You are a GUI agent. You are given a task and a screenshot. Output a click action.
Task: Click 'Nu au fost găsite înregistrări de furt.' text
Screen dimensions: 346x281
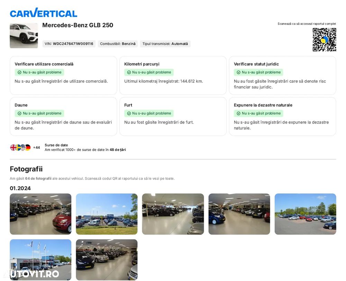[x=159, y=122]
